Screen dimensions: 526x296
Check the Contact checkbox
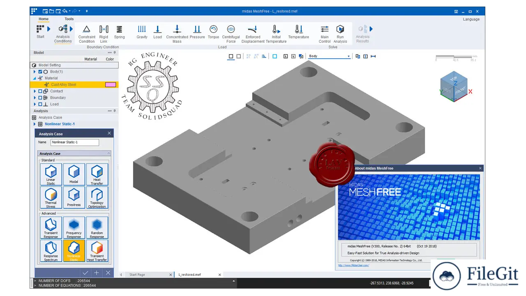point(40,91)
